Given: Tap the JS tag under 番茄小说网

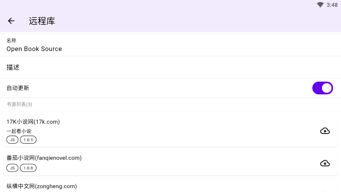Looking at the screenshot, I should [x=12, y=168].
